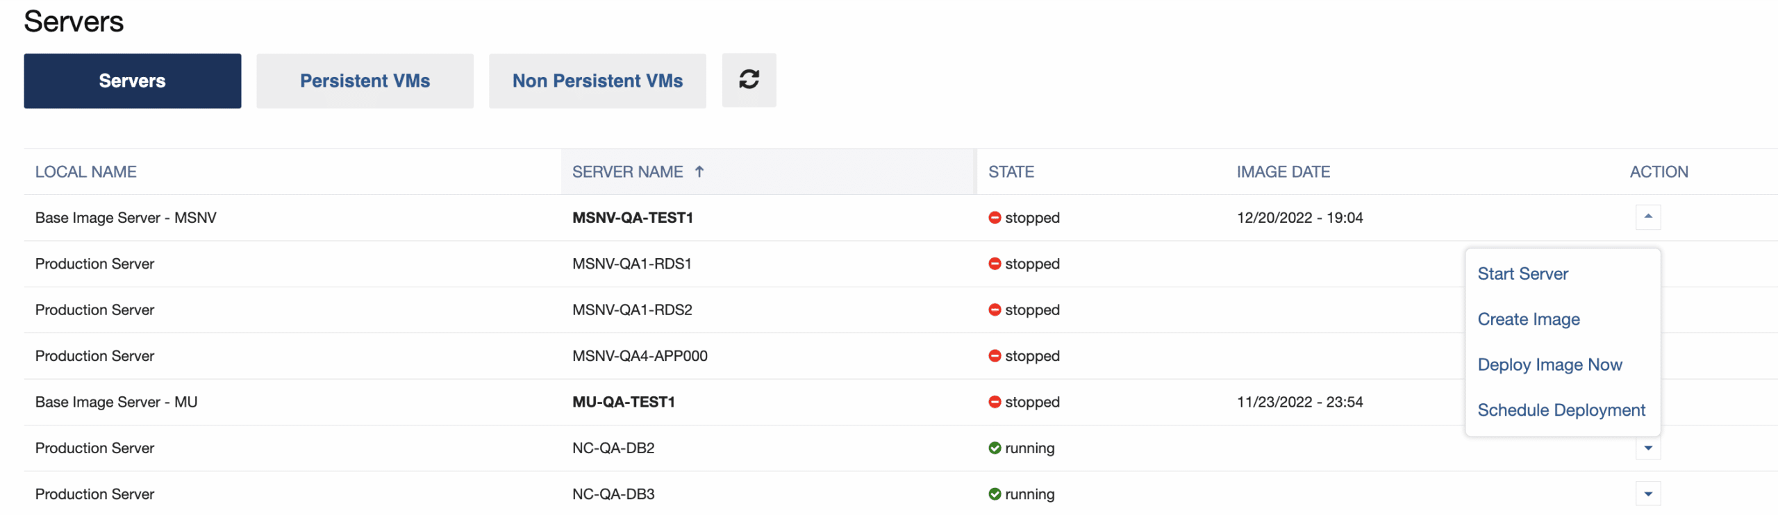Click Deploy Image Now menu option
Image resolution: width=1778 pixels, height=515 pixels.
[x=1549, y=365]
